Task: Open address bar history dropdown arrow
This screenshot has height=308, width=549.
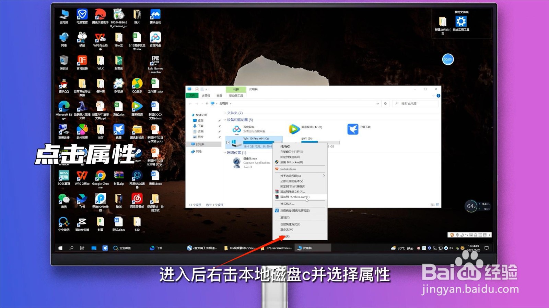Action: (x=377, y=103)
